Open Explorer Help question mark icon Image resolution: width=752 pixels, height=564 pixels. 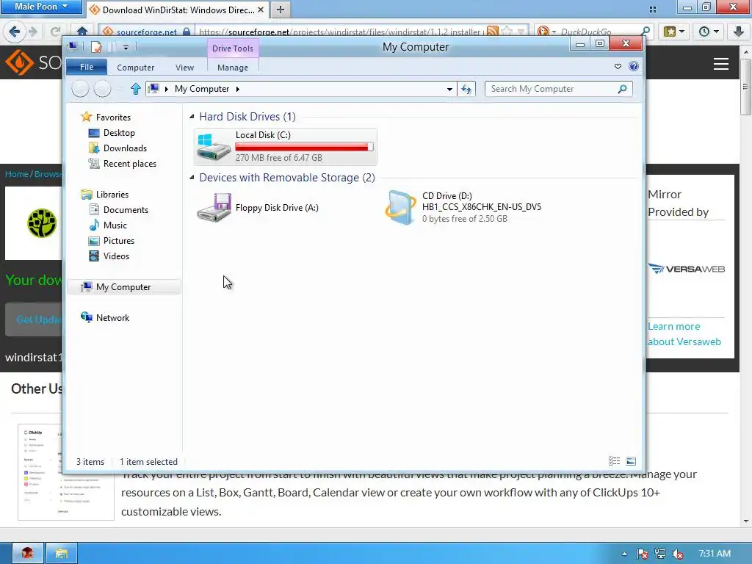[x=634, y=67]
